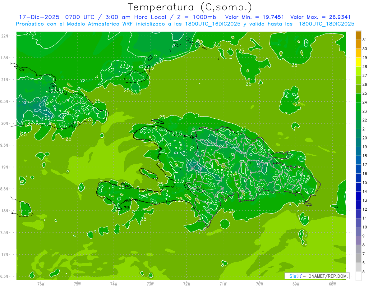The image size is (373, 288).
Task: Click the latitude axis label "20N"
Action: (x=5, y=124)
